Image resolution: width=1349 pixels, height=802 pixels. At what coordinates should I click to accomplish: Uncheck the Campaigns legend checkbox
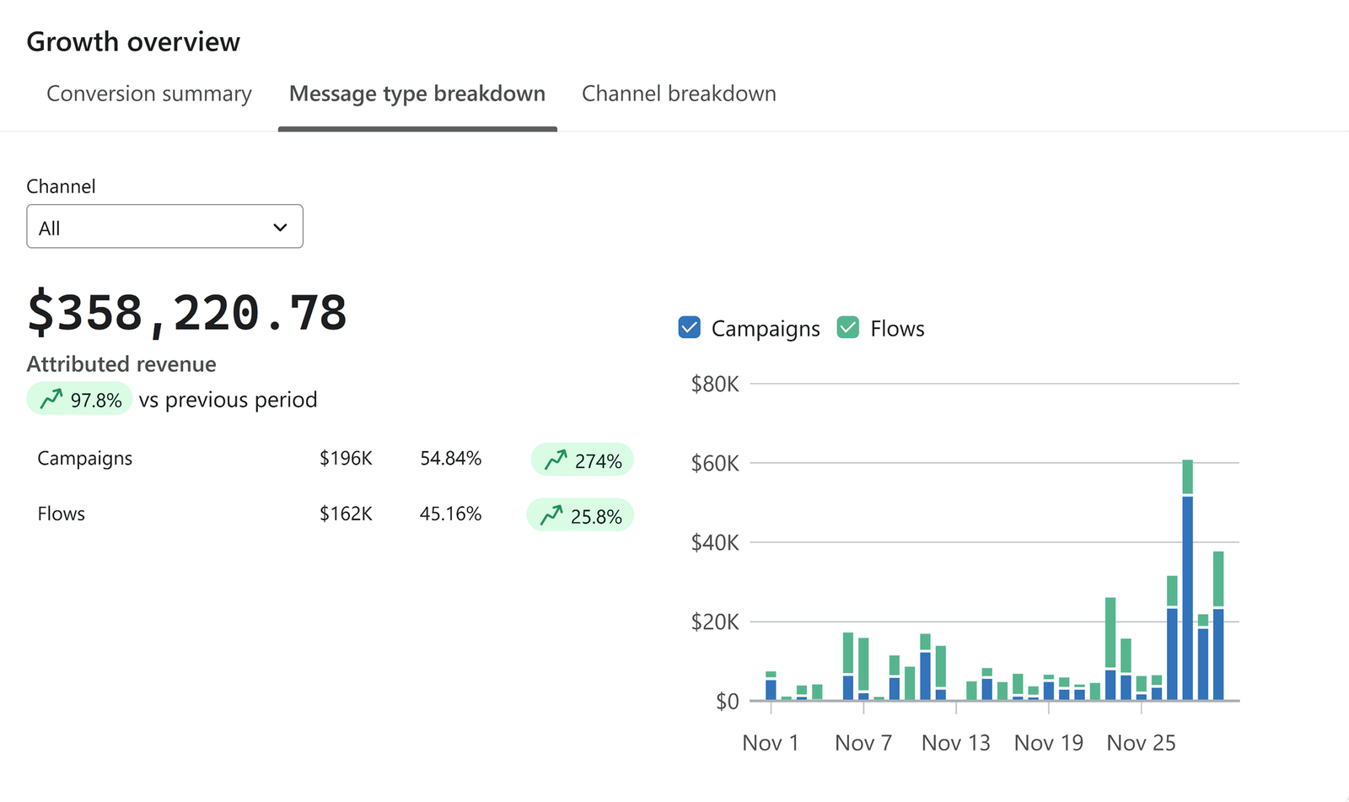(x=689, y=328)
